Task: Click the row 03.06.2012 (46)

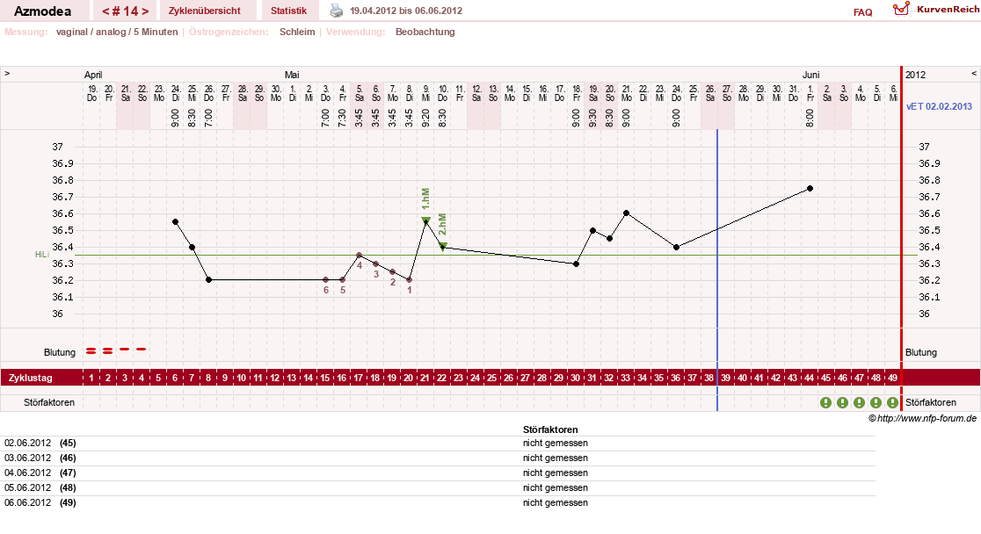Action: pos(438,458)
